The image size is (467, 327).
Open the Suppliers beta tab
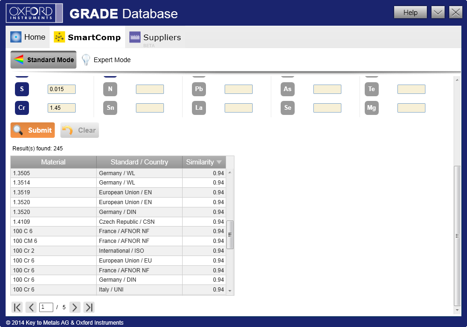coord(155,38)
